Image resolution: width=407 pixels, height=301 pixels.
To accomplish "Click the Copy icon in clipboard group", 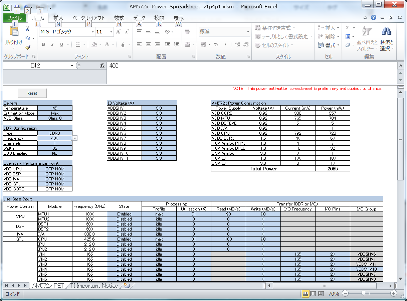I will coord(27,38).
